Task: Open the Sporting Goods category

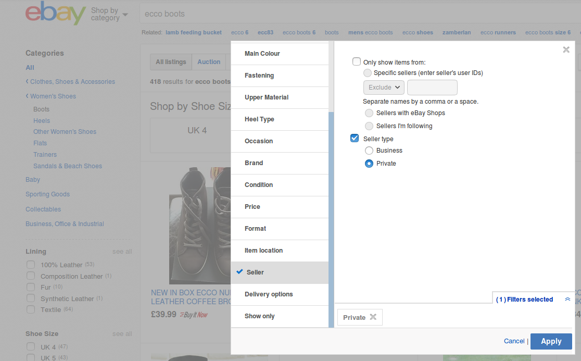Action: (x=47, y=194)
